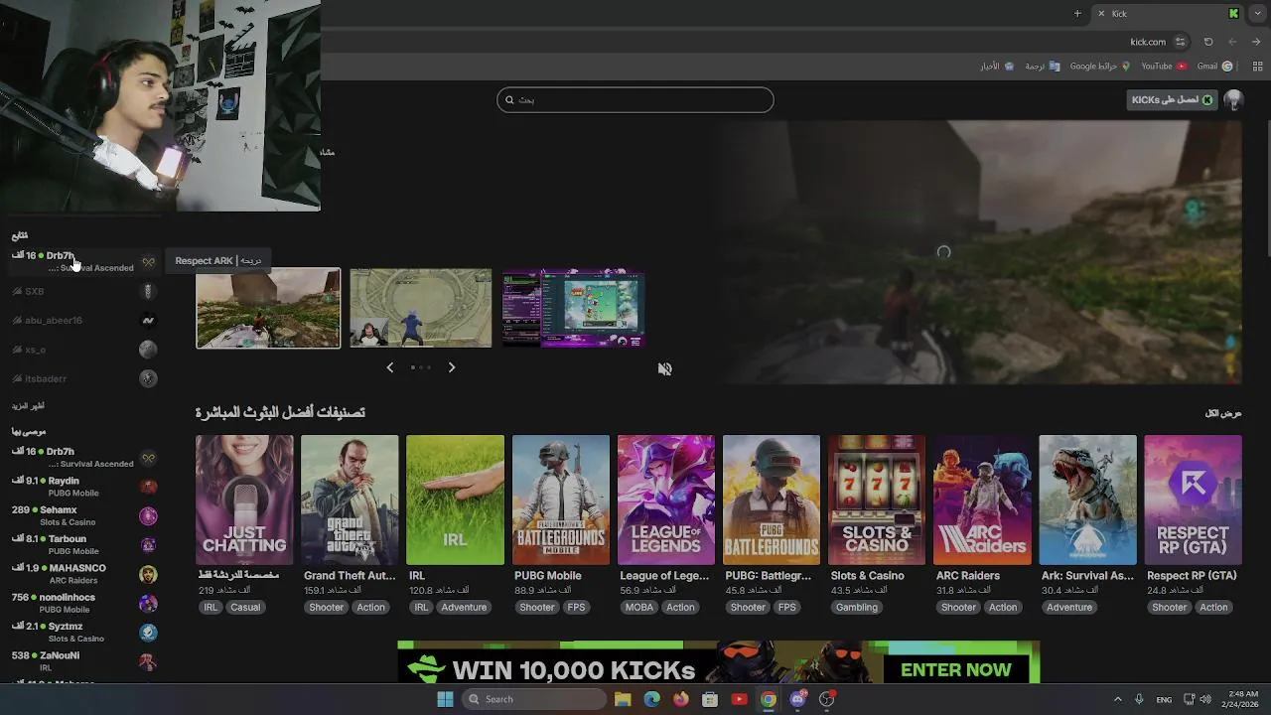This screenshot has height=715, width=1271.
Task: Open the volume control in system tray
Action: pos(1206,699)
